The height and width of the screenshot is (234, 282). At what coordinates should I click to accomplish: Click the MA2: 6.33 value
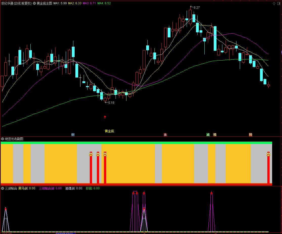click(75, 3)
